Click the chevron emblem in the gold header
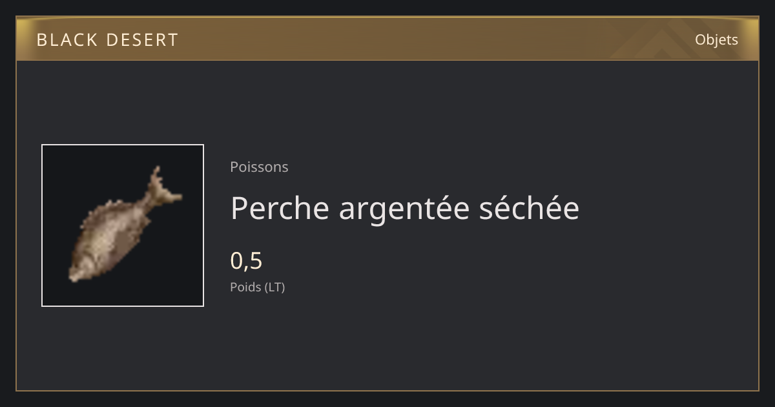The height and width of the screenshot is (407, 775). (665, 39)
